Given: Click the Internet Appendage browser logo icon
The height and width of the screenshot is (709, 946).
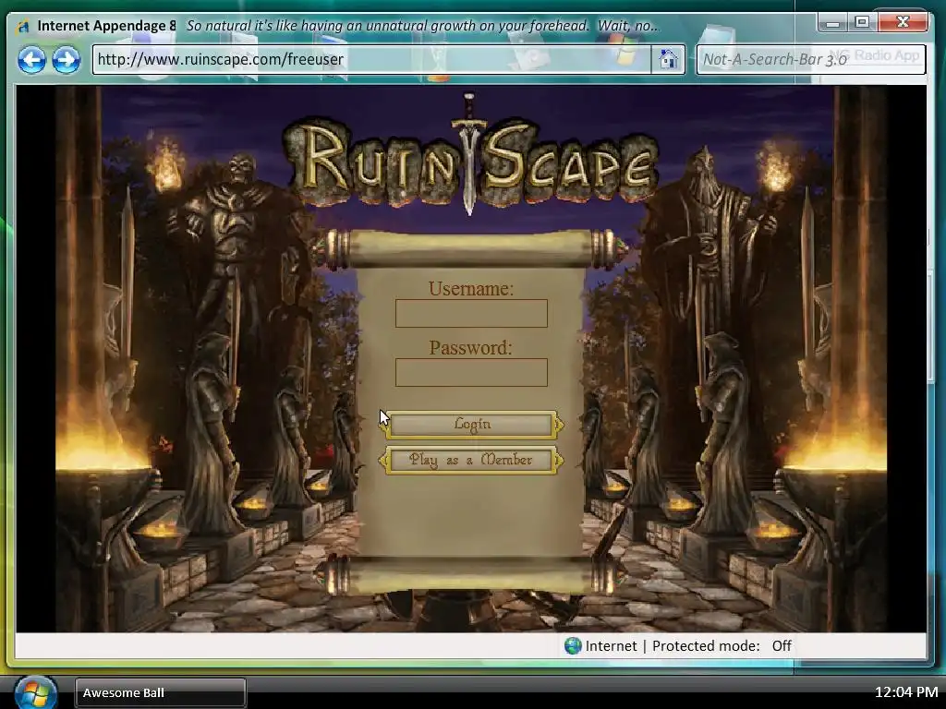Looking at the screenshot, I should pos(23,27).
